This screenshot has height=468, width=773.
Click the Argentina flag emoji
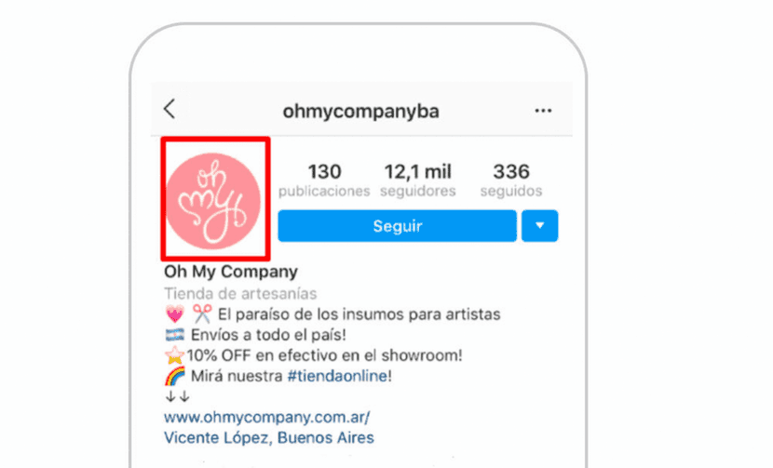point(174,335)
